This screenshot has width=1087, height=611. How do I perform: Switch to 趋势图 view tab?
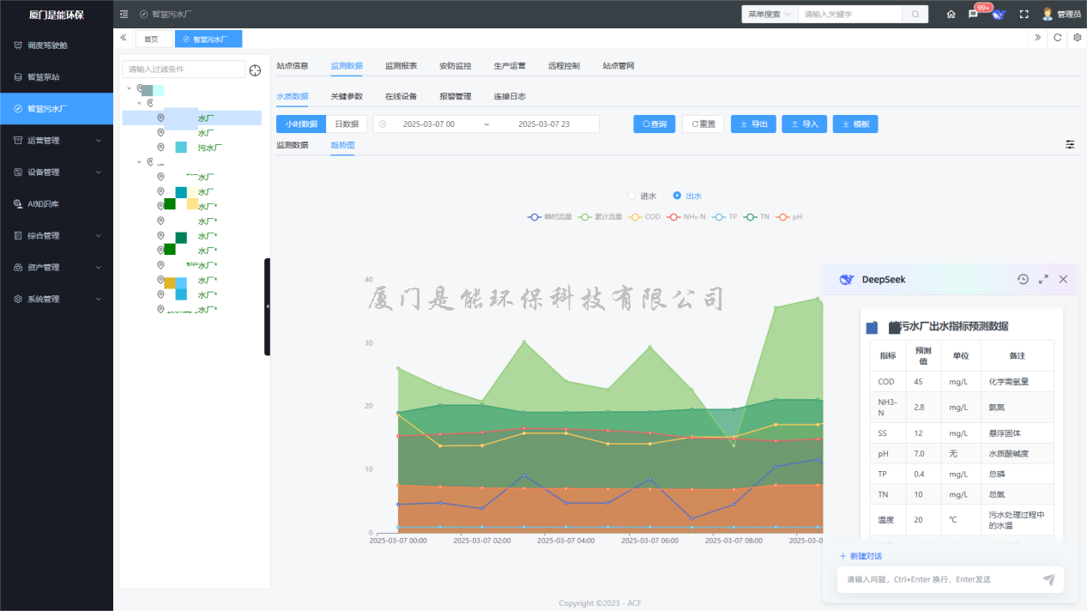[x=342, y=145]
